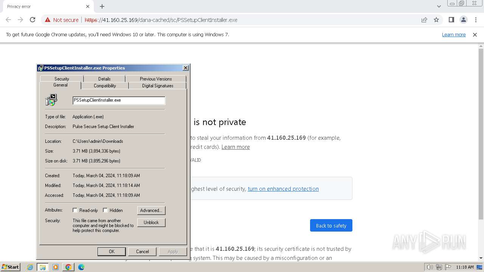Click Learn more about the privacy warning
Viewport: 484px width, 272px height.
236,147
